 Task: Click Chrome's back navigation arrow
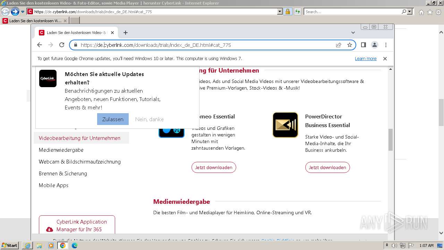pos(40,45)
